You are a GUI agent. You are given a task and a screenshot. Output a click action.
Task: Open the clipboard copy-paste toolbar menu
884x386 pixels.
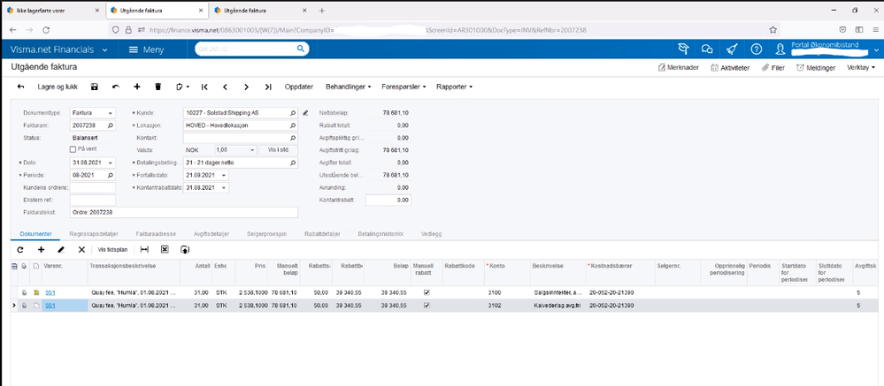(x=182, y=87)
